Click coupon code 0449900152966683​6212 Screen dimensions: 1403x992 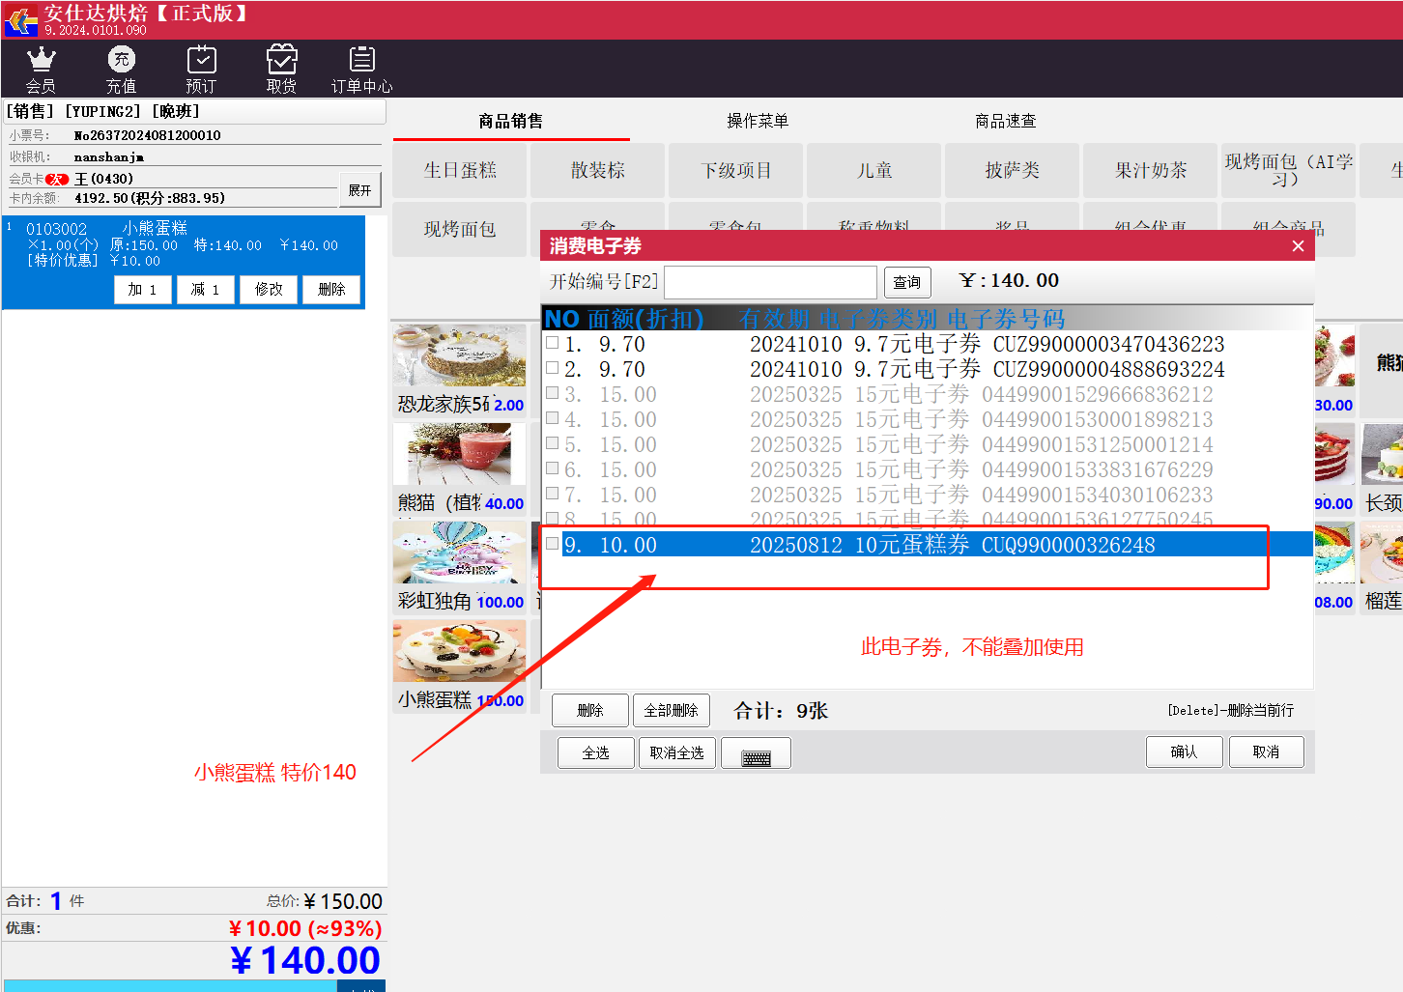point(1097,394)
